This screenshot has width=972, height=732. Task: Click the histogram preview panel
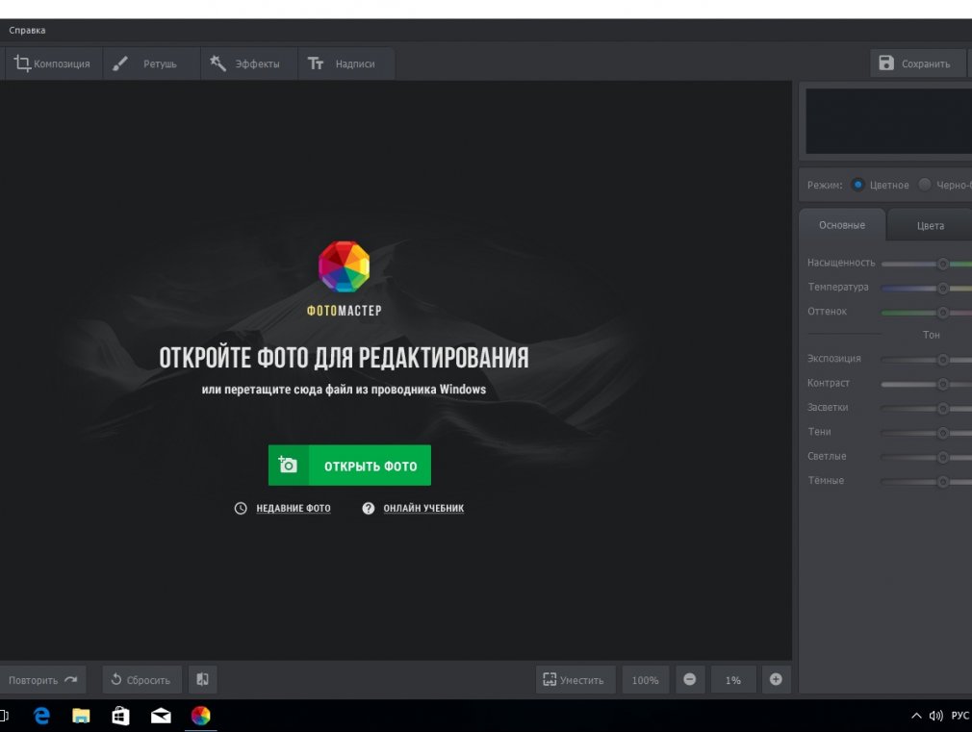coord(888,121)
